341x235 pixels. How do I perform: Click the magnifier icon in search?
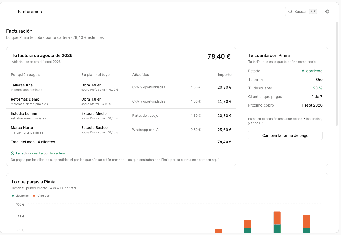(x=290, y=12)
